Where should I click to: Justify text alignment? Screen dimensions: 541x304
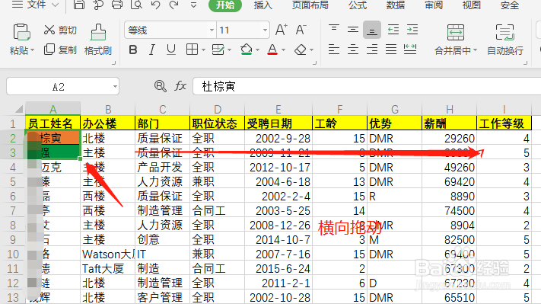391,50
